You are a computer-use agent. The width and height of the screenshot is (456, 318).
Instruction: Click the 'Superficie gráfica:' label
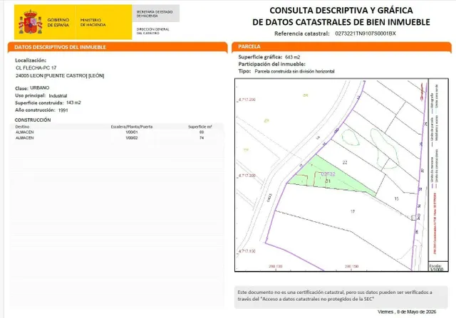[260, 57]
